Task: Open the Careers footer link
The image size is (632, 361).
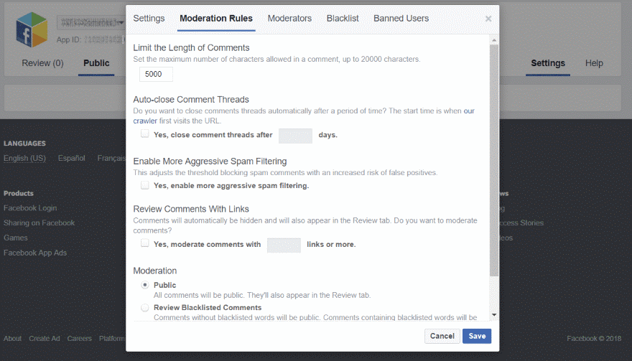Action: (80, 339)
